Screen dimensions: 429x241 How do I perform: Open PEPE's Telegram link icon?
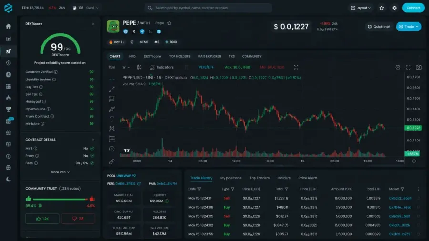point(142,31)
